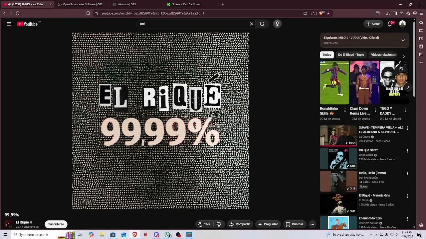Show more filter chips with arrow
This screenshot has height=239, width=426.
(x=404, y=56)
